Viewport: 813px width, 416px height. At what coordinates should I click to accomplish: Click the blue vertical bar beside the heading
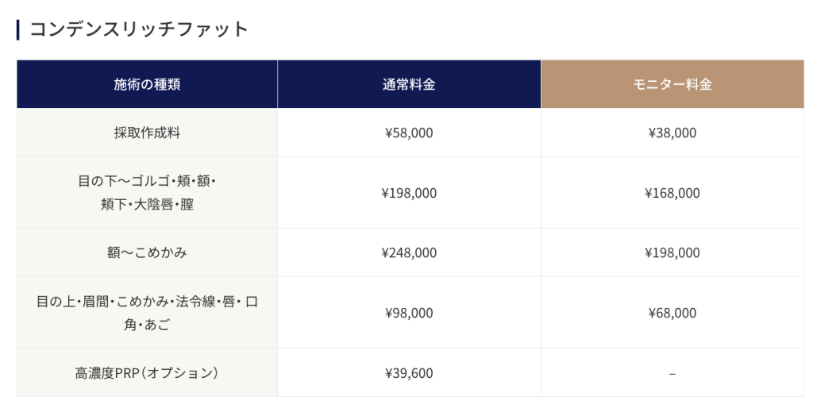coord(17,29)
